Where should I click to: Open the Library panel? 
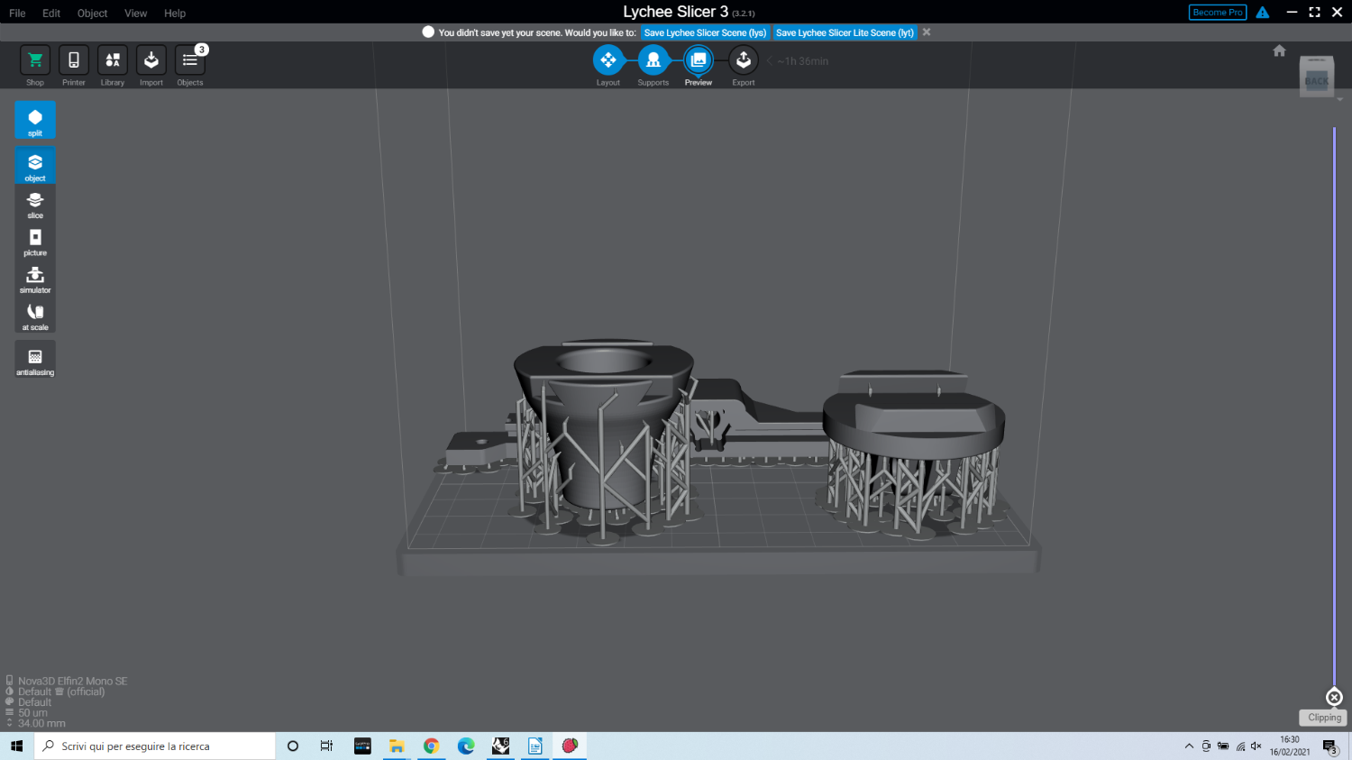click(113, 60)
